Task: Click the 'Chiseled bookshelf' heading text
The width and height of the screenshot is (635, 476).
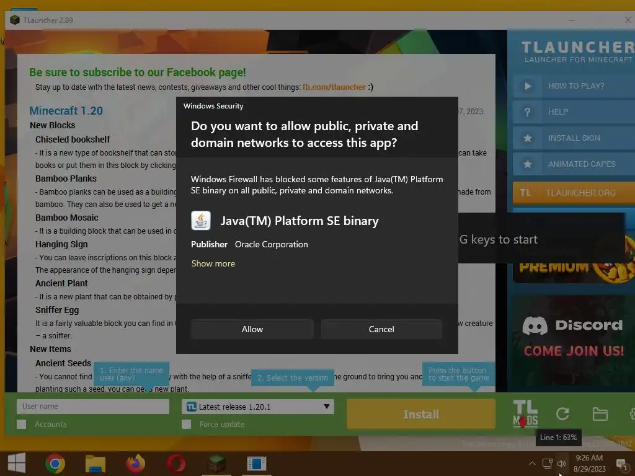Action: [x=73, y=139]
